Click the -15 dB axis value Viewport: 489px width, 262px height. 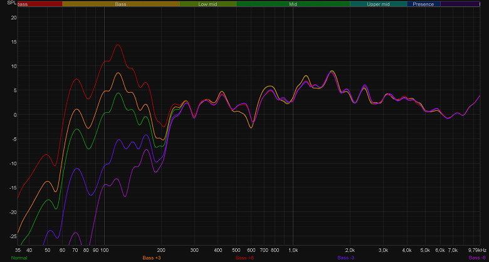tap(13, 188)
